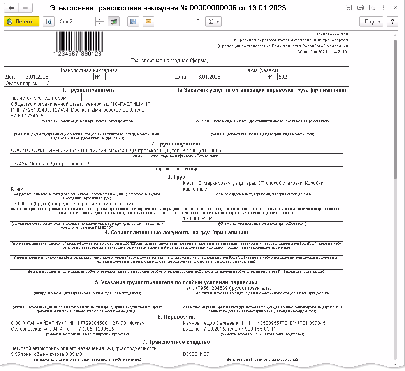Click the vertical scrollbar thumb
This screenshot has height=371, width=405.
(395, 109)
